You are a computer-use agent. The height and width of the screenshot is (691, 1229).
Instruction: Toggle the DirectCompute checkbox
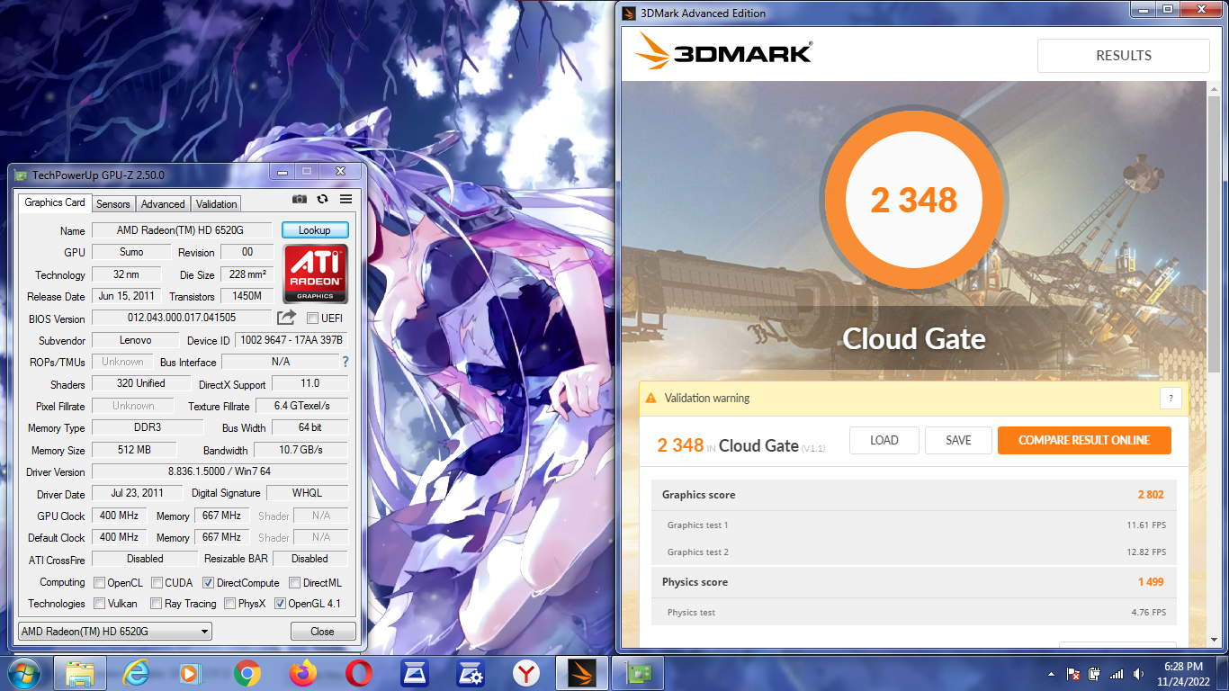[208, 582]
